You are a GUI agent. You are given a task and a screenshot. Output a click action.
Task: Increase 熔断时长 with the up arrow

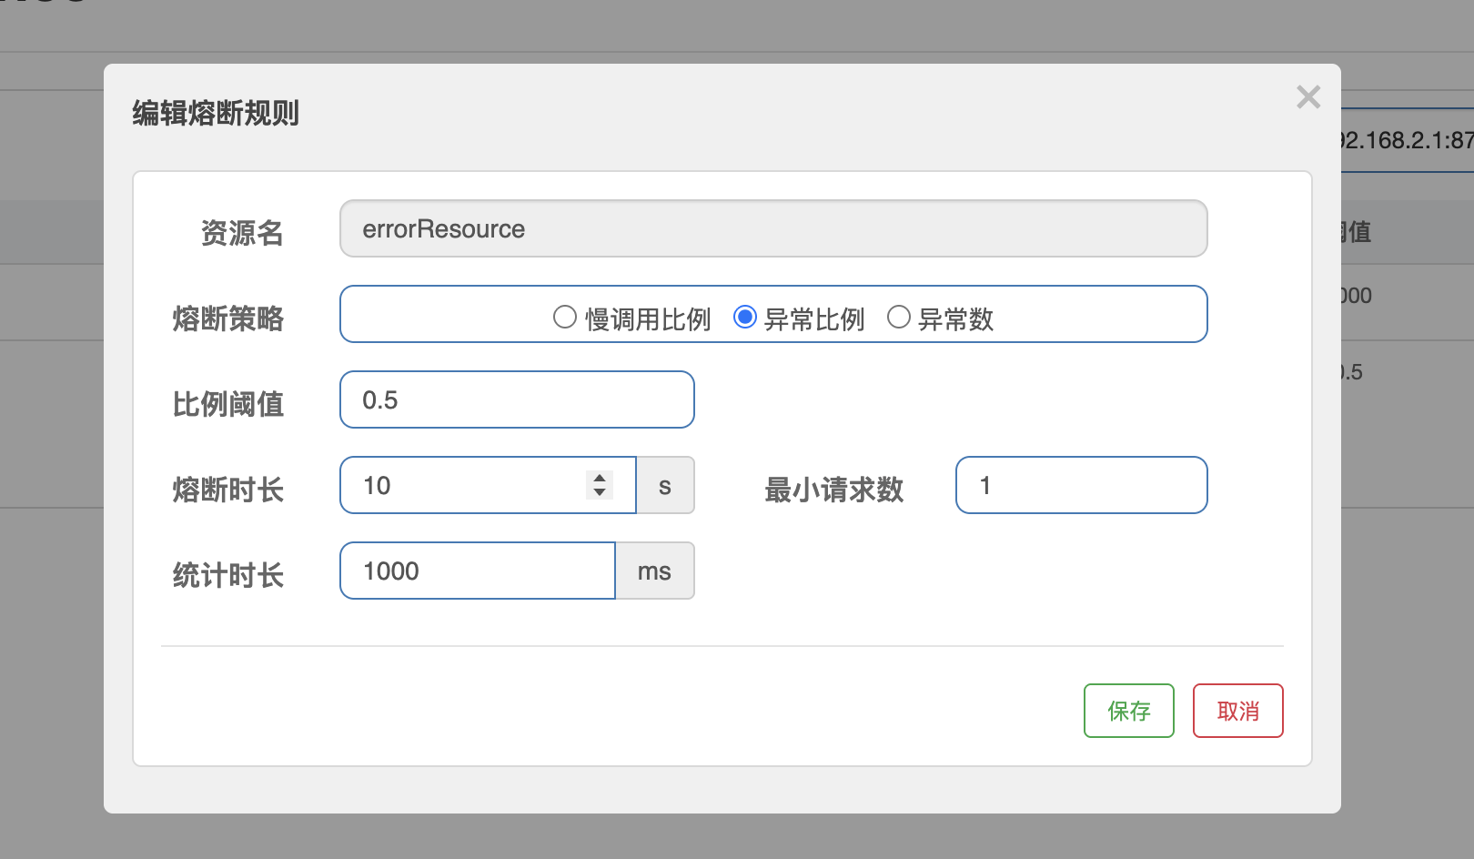600,477
